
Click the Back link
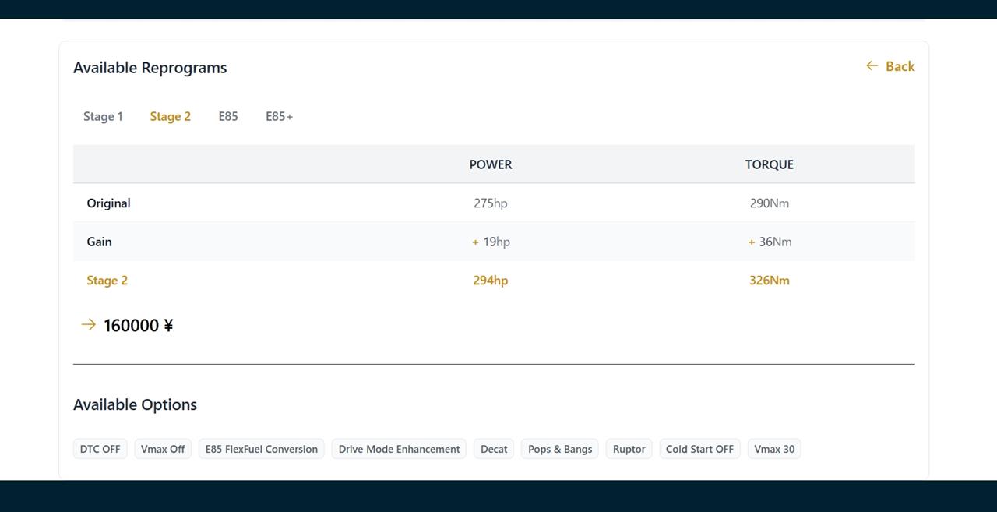tap(890, 66)
